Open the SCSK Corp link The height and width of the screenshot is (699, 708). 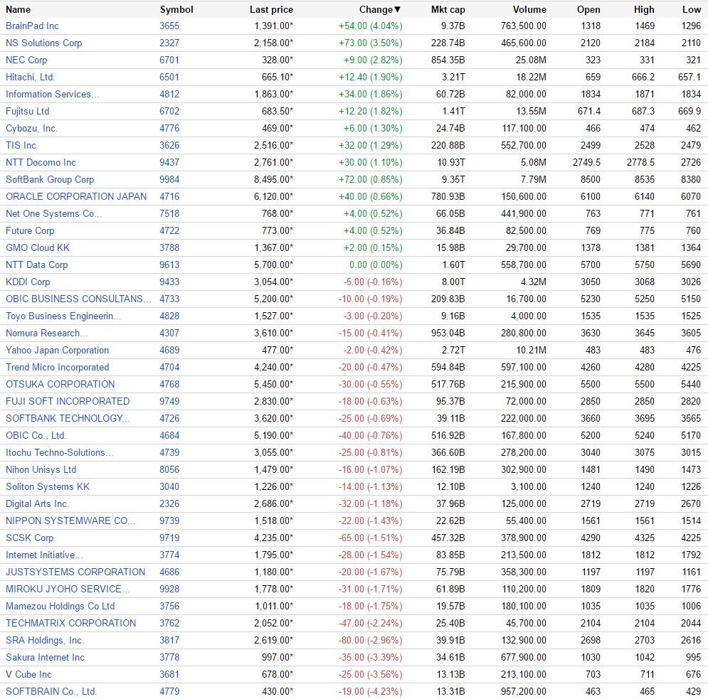point(29,538)
